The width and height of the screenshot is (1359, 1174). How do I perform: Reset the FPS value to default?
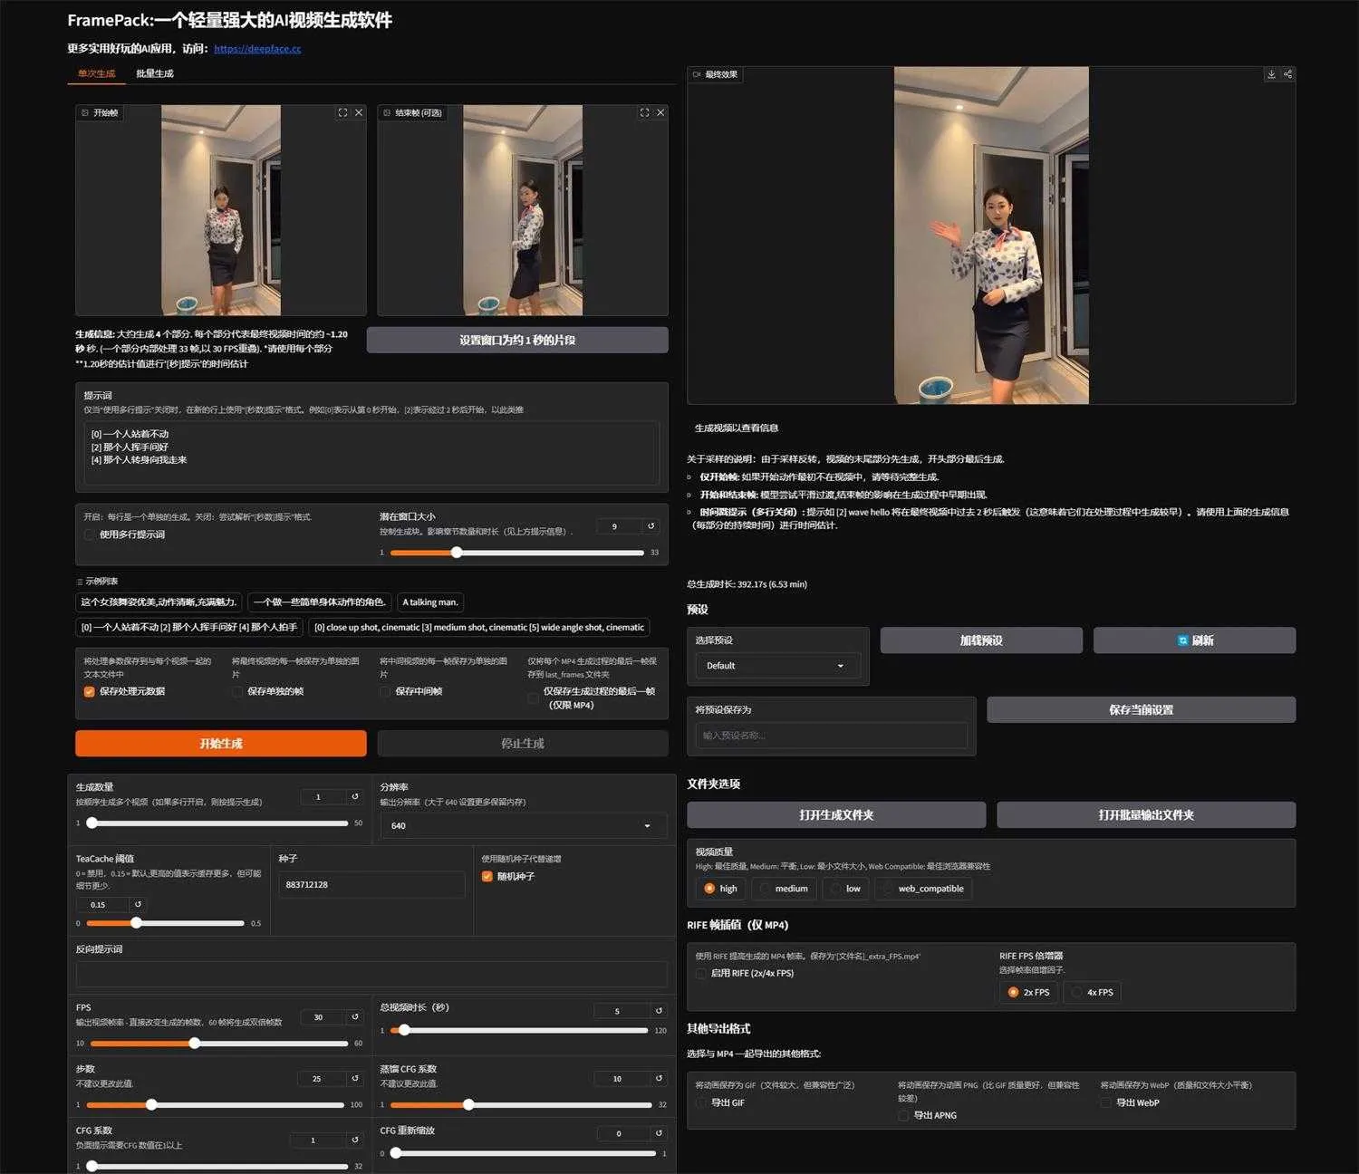pos(355,1017)
